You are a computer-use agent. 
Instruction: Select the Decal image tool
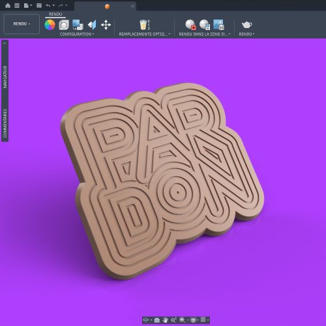(x=78, y=25)
